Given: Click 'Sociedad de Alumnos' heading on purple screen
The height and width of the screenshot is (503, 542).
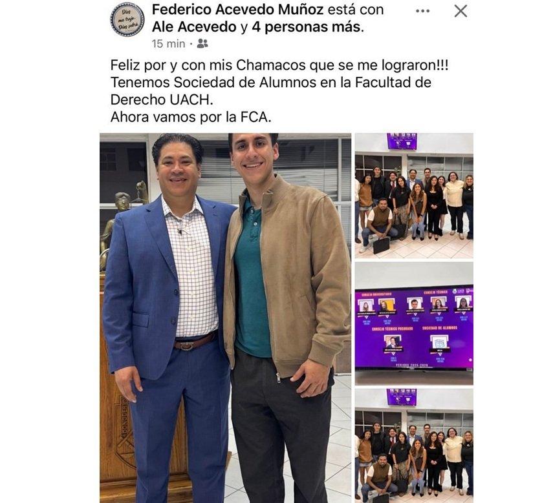Looking at the screenshot, I should click(440, 328).
